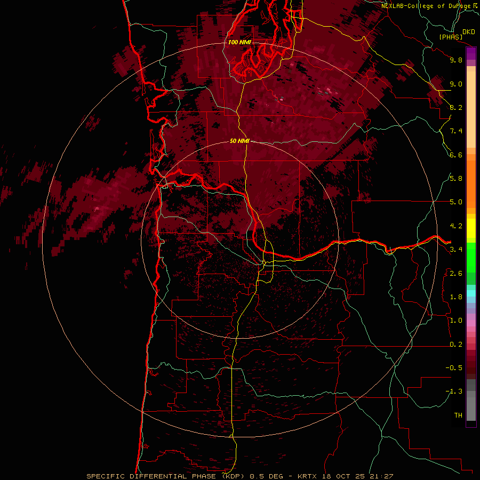
Task: Click the -0.5 value on the color scale
Action: coord(454,368)
